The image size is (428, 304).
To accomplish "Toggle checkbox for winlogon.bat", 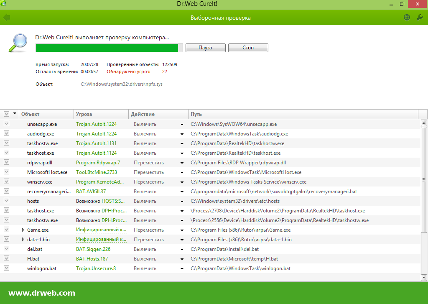I will (7, 268).
